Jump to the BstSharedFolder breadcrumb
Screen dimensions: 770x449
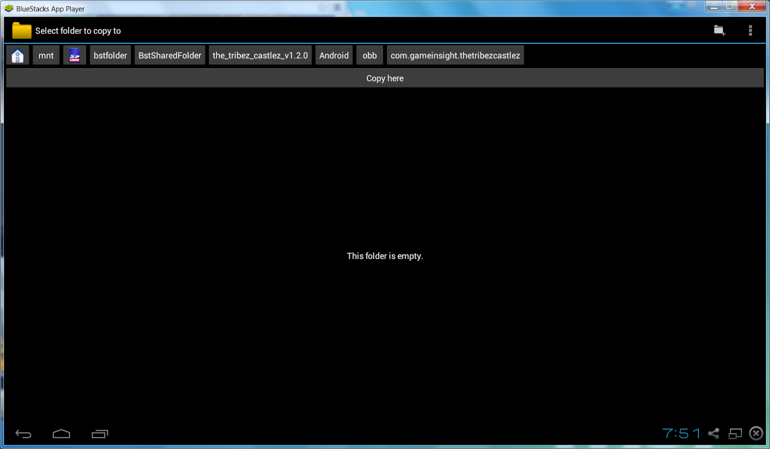click(170, 55)
